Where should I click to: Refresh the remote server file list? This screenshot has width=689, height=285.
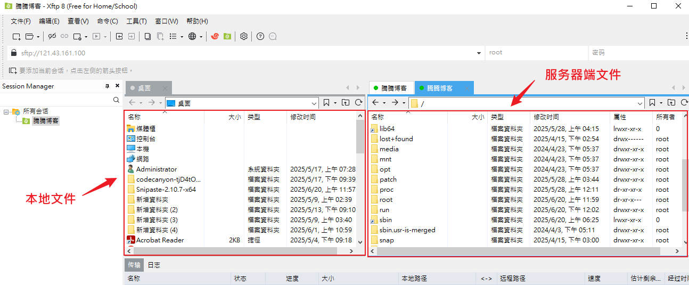(x=682, y=102)
